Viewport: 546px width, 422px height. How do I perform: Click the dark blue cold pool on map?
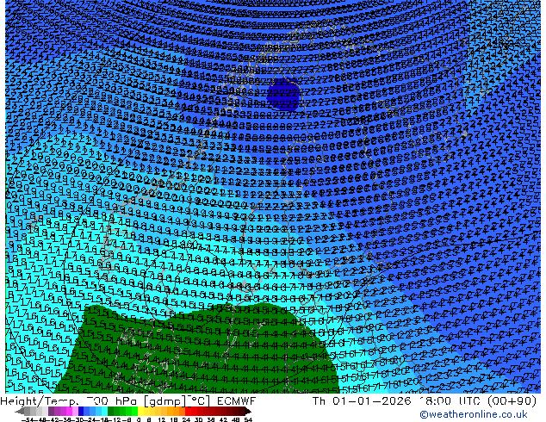pos(283,95)
